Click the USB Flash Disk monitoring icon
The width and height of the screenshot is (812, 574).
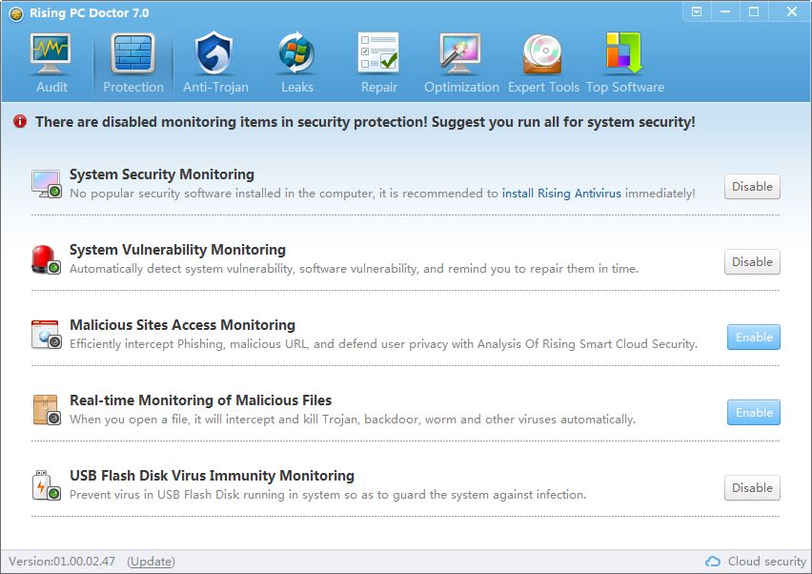[x=47, y=485]
